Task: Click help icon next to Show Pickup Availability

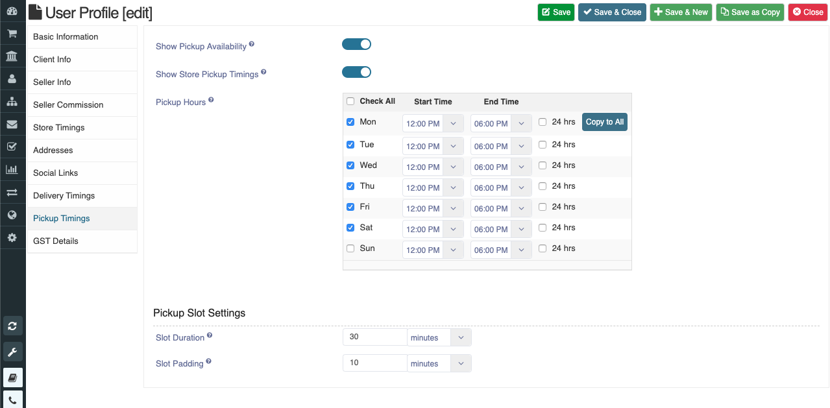Action: (x=252, y=44)
